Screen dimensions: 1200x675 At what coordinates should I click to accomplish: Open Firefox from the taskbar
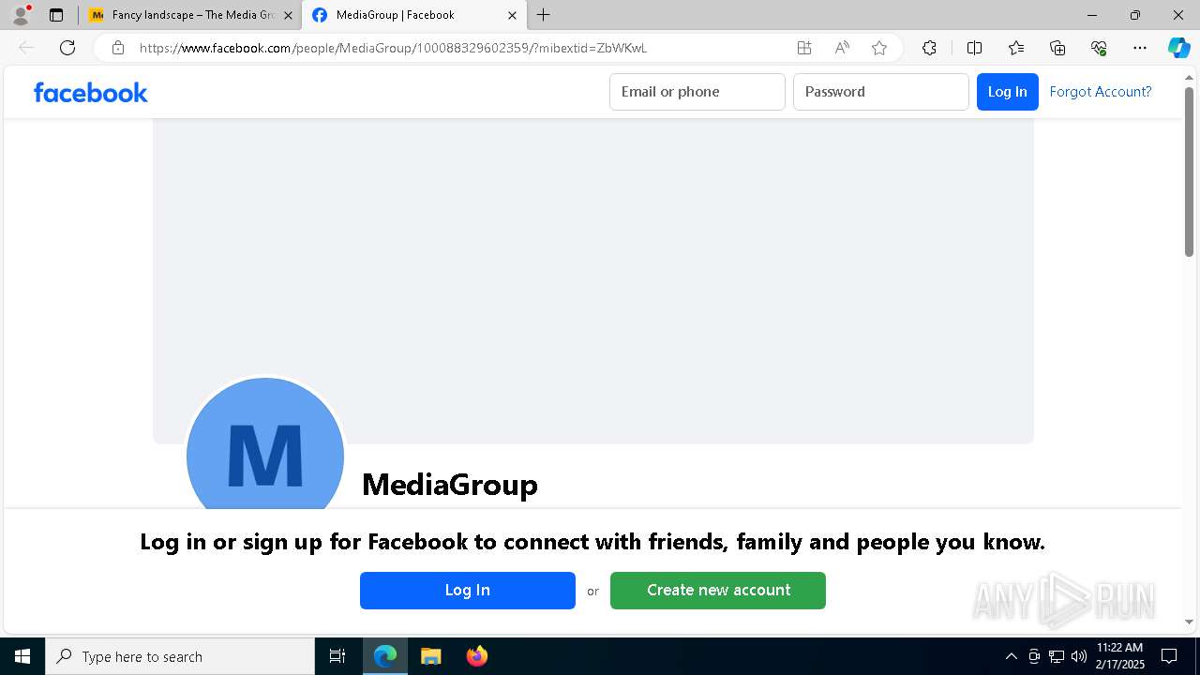pyautogui.click(x=476, y=656)
